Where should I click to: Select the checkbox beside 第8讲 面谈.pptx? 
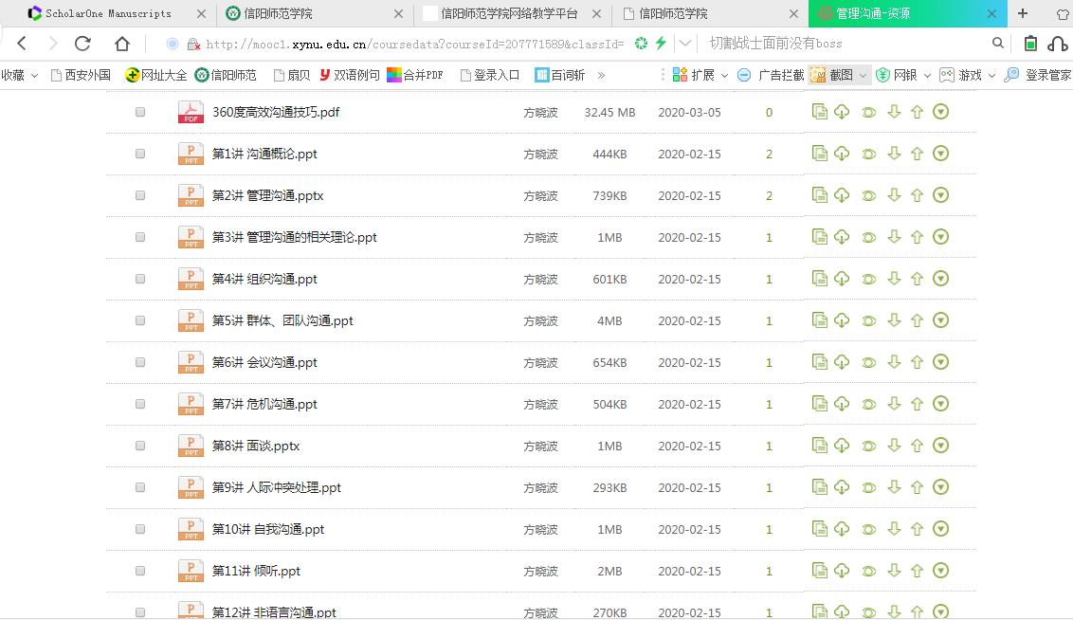point(139,445)
